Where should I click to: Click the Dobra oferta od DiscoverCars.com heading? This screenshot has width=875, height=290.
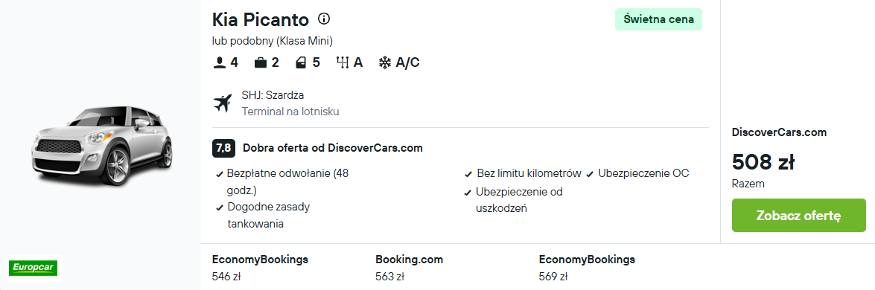pyautogui.click(x=333, y=148)
